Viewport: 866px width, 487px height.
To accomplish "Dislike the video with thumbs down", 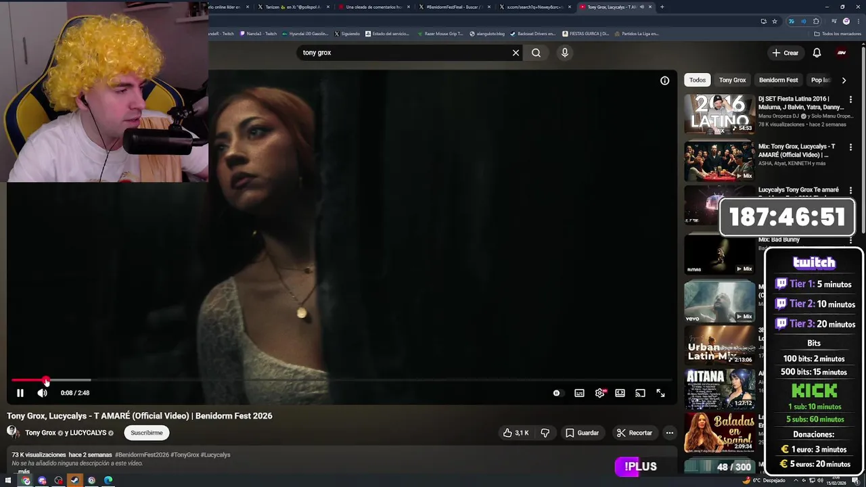I will 545,433.
